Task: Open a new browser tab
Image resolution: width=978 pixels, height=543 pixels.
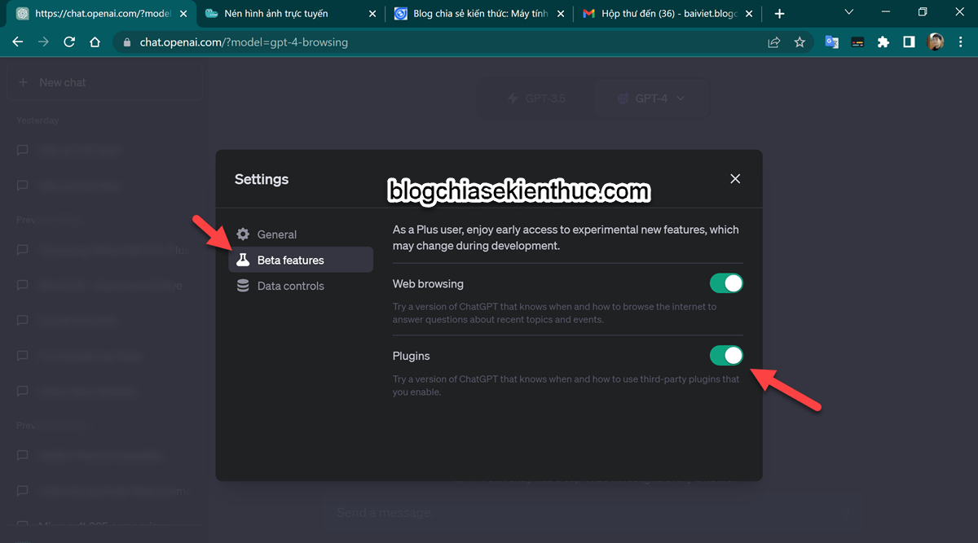Action: (x=780, y=14)
